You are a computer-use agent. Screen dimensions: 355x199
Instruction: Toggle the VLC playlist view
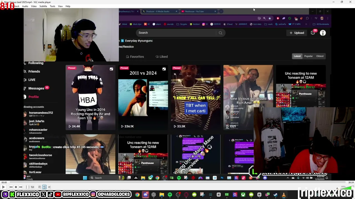tap(39, 187)
